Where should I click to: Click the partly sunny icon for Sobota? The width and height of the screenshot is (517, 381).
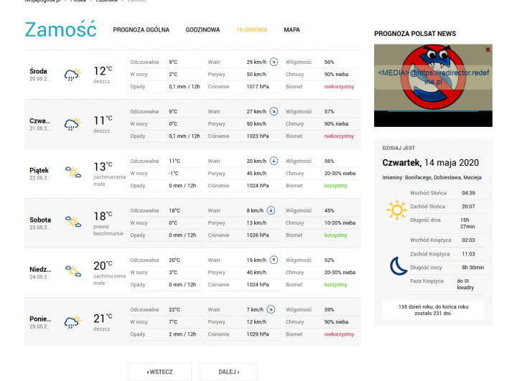pyautogui.click(x=73, y=222)
